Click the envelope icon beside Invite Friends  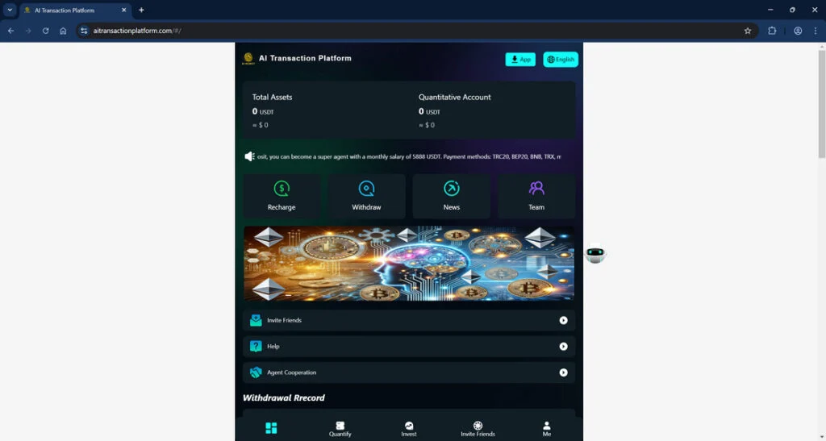pos(256,320)
